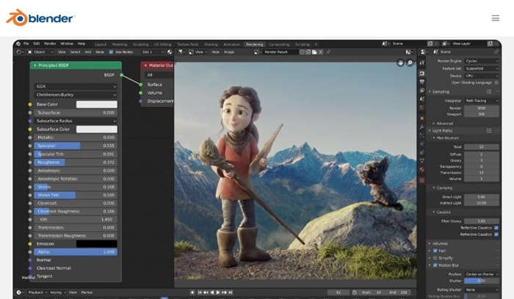Open the Render Engine Cycles dropdown
Viewport: 514px width, 299px height.
482,61
